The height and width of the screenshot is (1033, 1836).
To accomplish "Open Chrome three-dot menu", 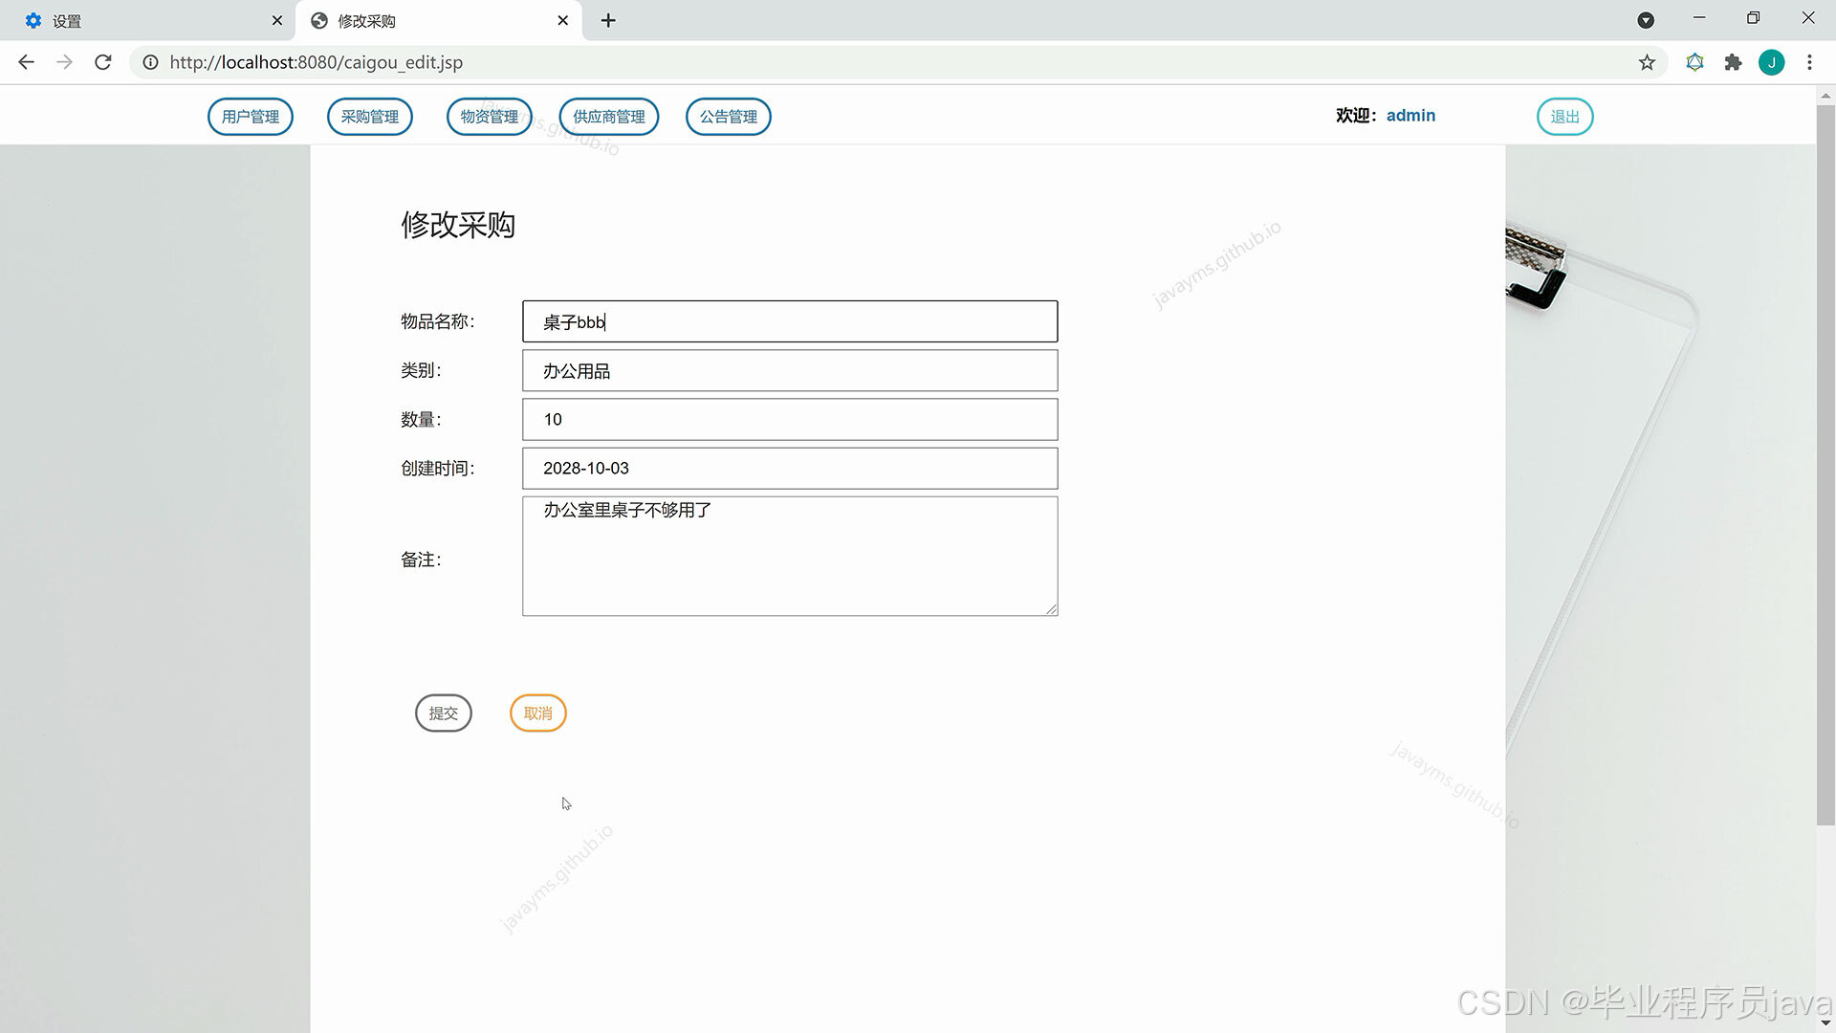I will coord(1809,62).
